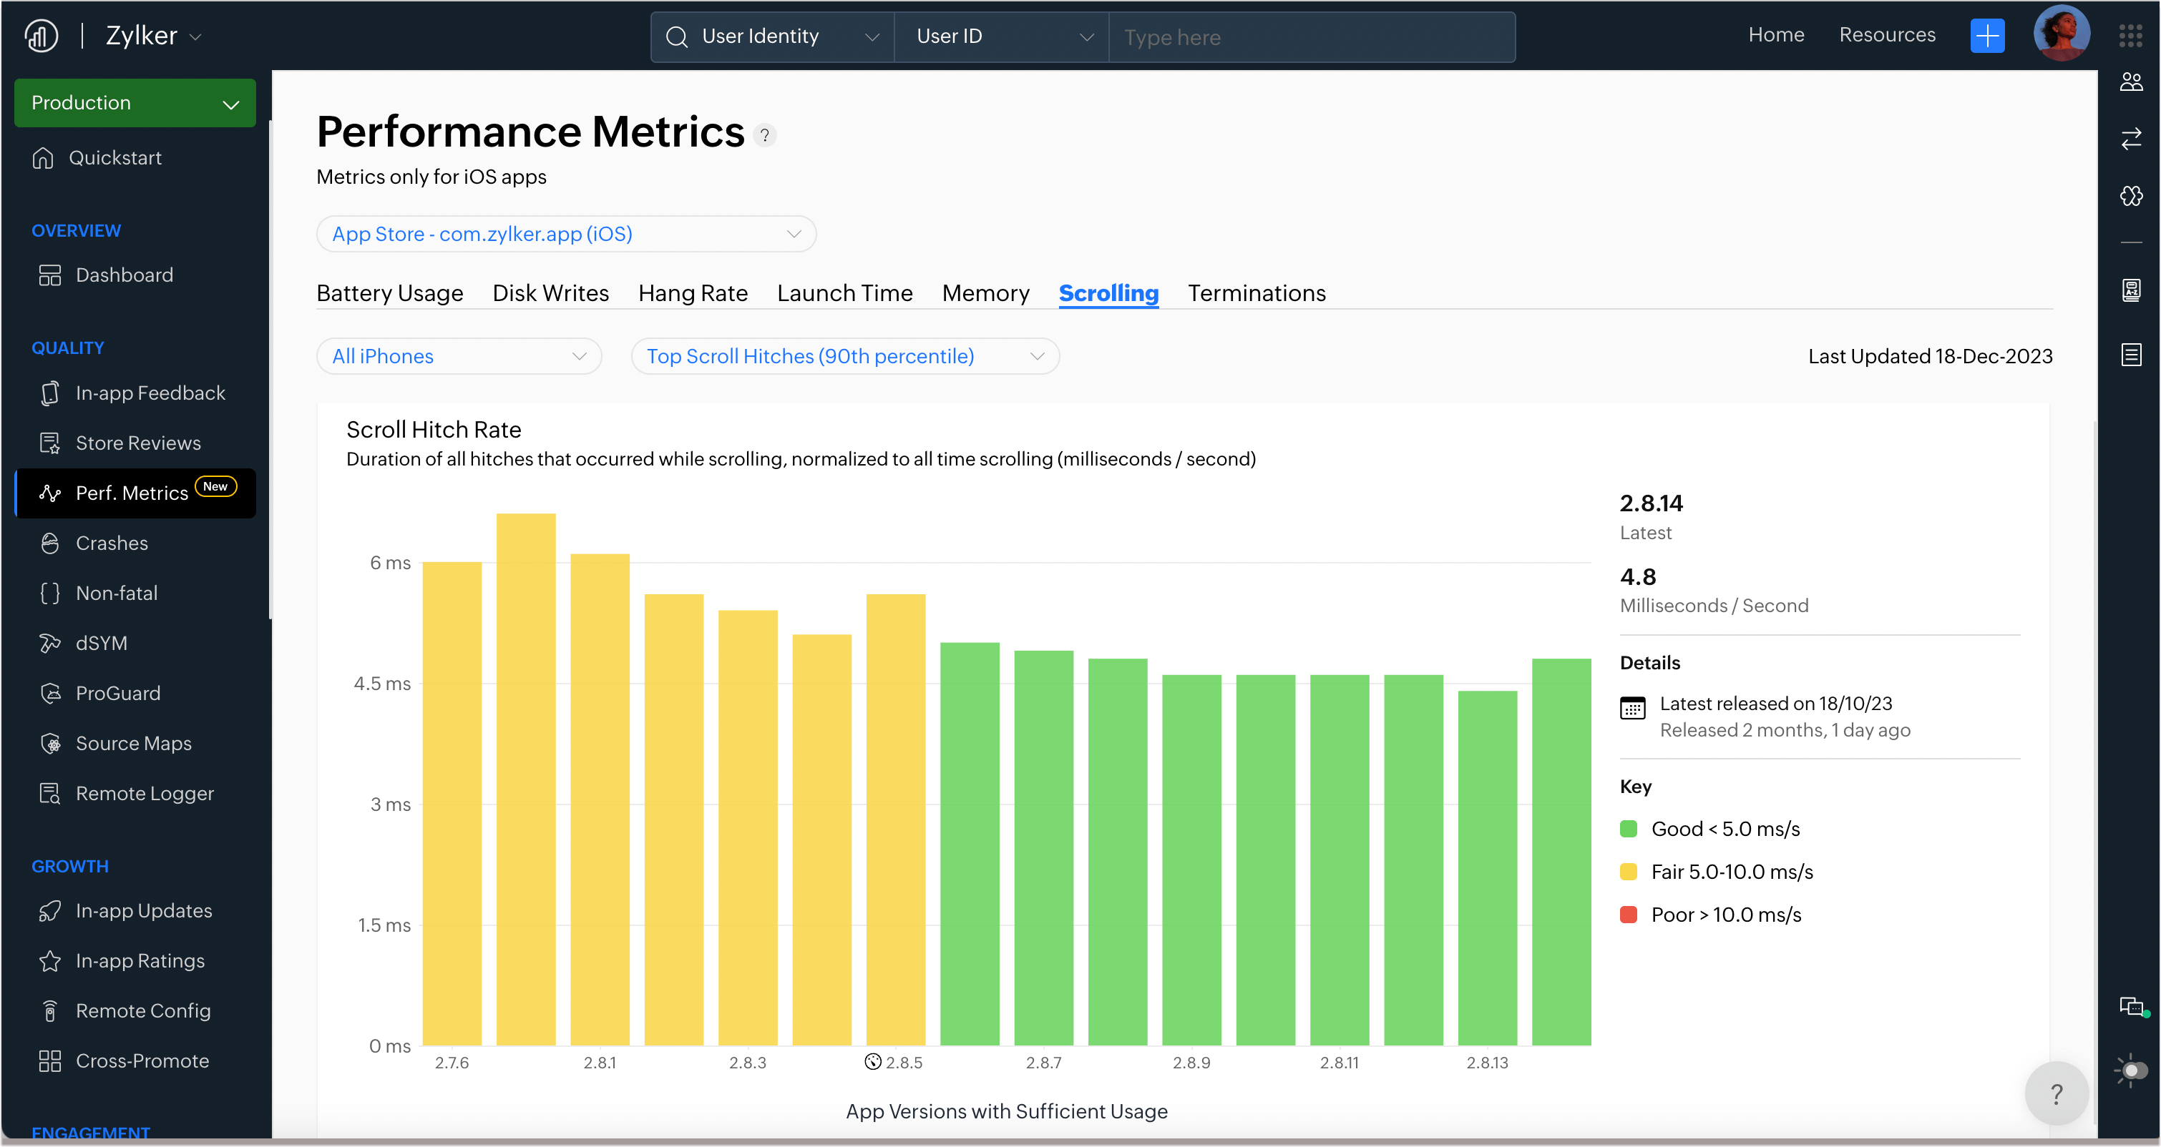The image size is (2161, 1147).
Task: Open the chat icon in right rail
Action: [2131, 1006]
